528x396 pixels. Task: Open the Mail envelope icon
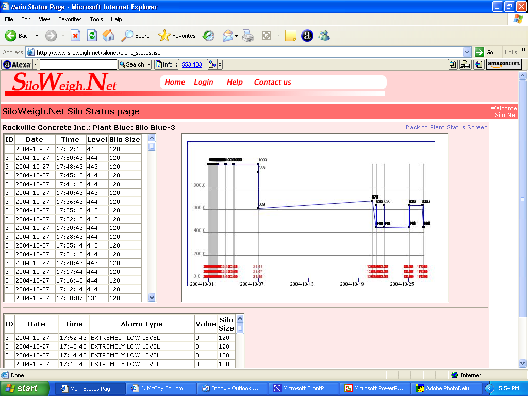click(x=227, y=36)
